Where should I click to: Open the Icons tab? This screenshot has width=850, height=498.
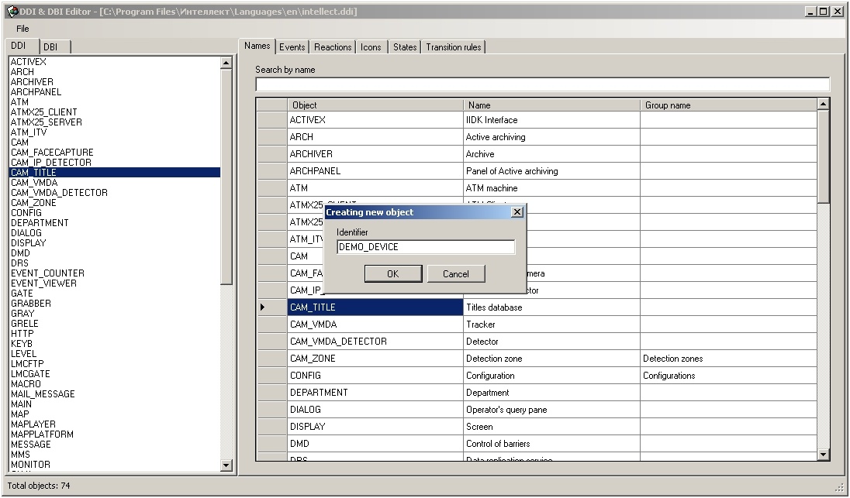[371, 47]
